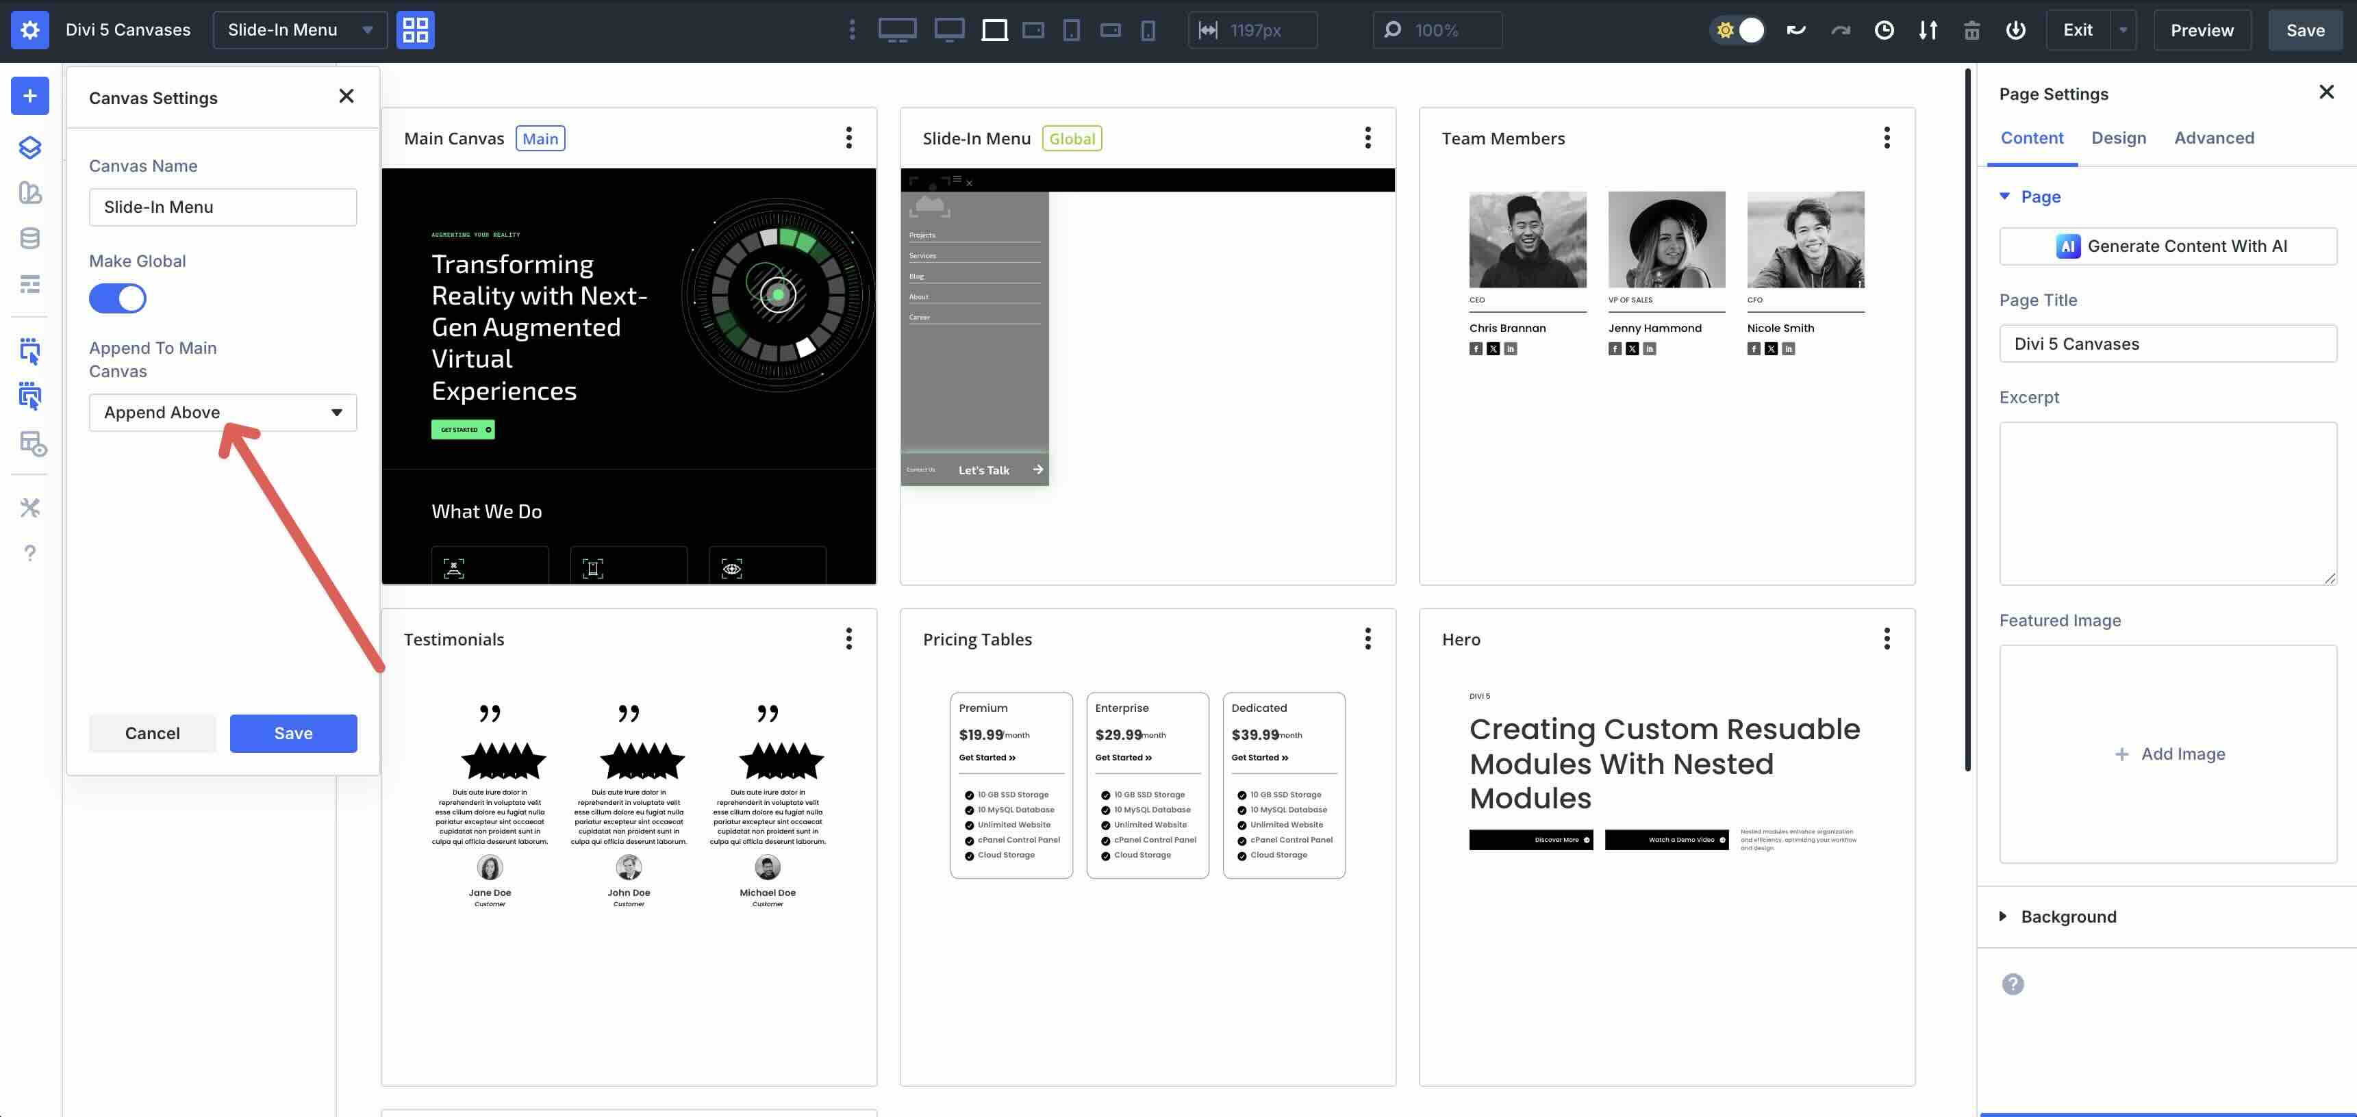
Task: Switch to the Advanced tab
Action: 2215,137
